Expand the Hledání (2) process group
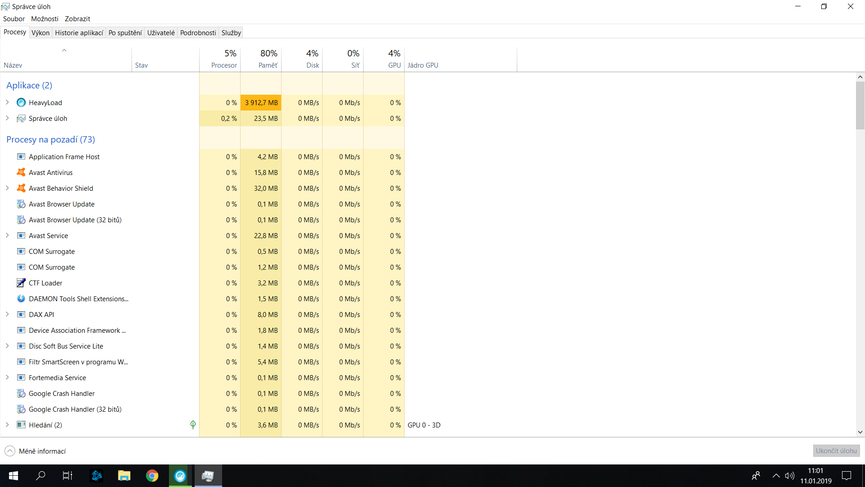 click(x=7, y=425)
